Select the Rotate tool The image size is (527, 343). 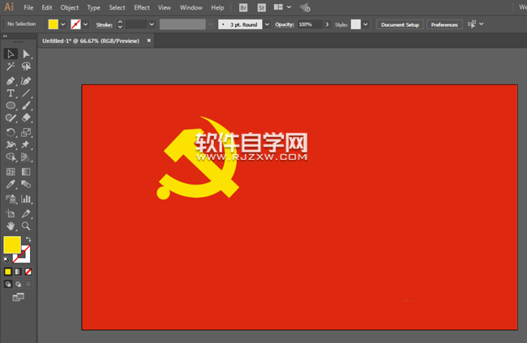pos(11,132)
